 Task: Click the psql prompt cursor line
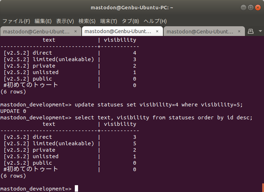[x=76, y=189]
